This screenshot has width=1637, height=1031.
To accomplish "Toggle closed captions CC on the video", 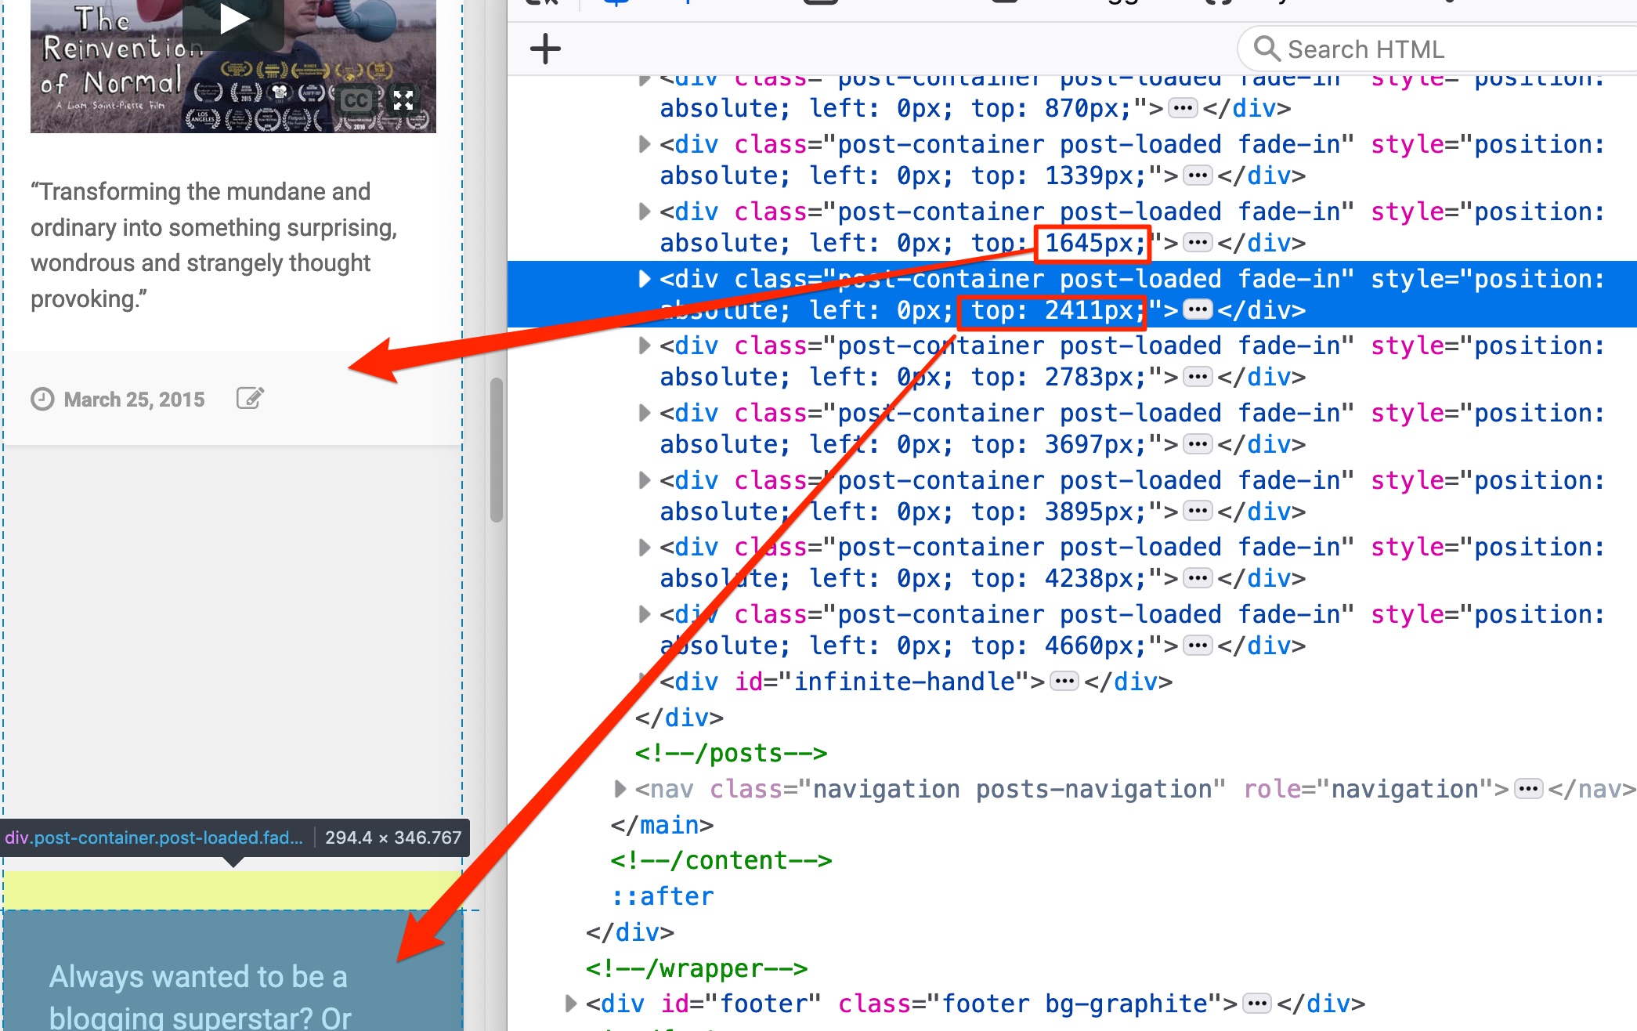I will pyautogui.click(x=356, y=100).
